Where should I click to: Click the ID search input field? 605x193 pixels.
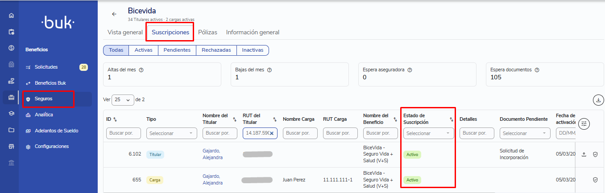click(x=124, y=133)
